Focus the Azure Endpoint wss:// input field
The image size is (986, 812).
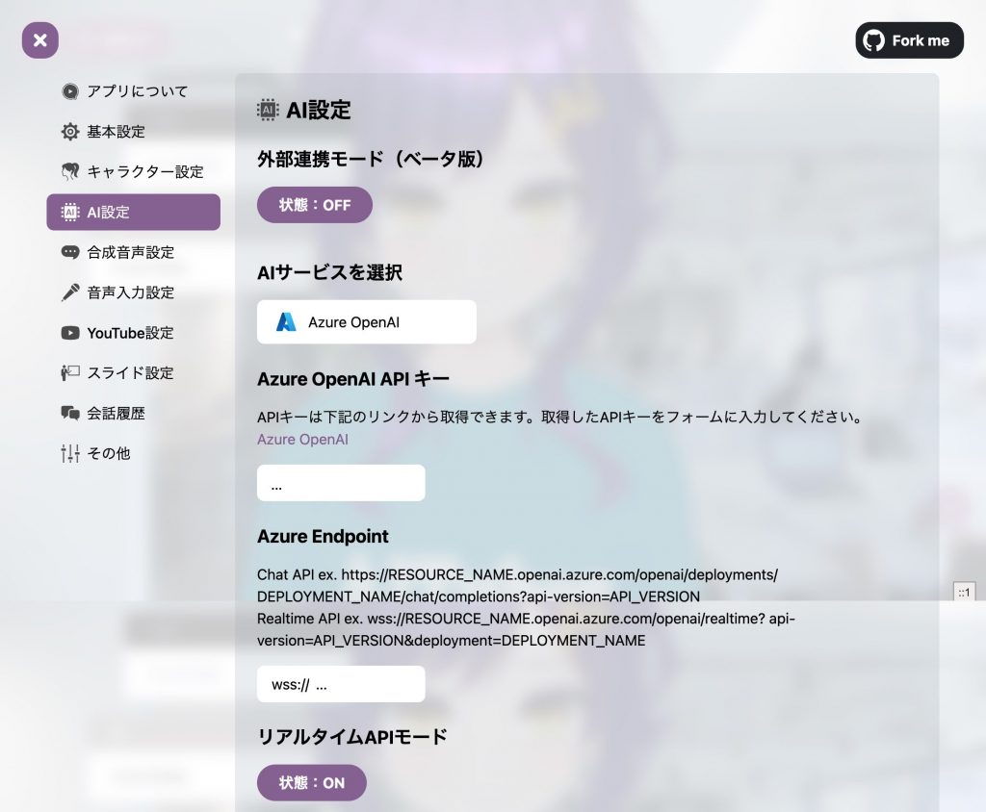(341, 684)
